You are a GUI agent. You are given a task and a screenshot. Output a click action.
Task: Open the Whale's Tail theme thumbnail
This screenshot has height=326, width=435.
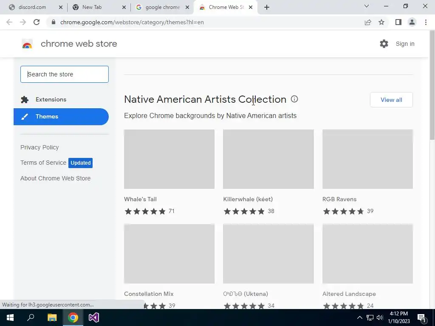(x=169, y=159)
